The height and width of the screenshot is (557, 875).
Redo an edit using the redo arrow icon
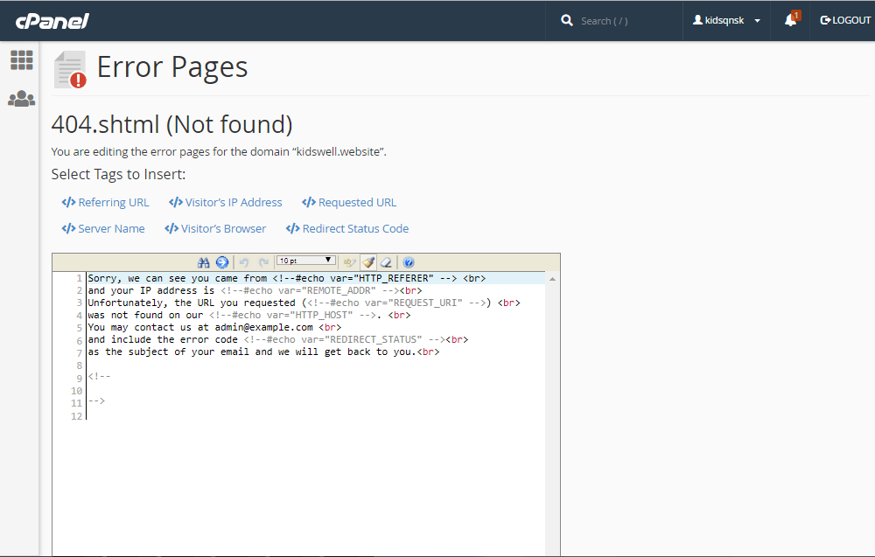click(262, 261)
